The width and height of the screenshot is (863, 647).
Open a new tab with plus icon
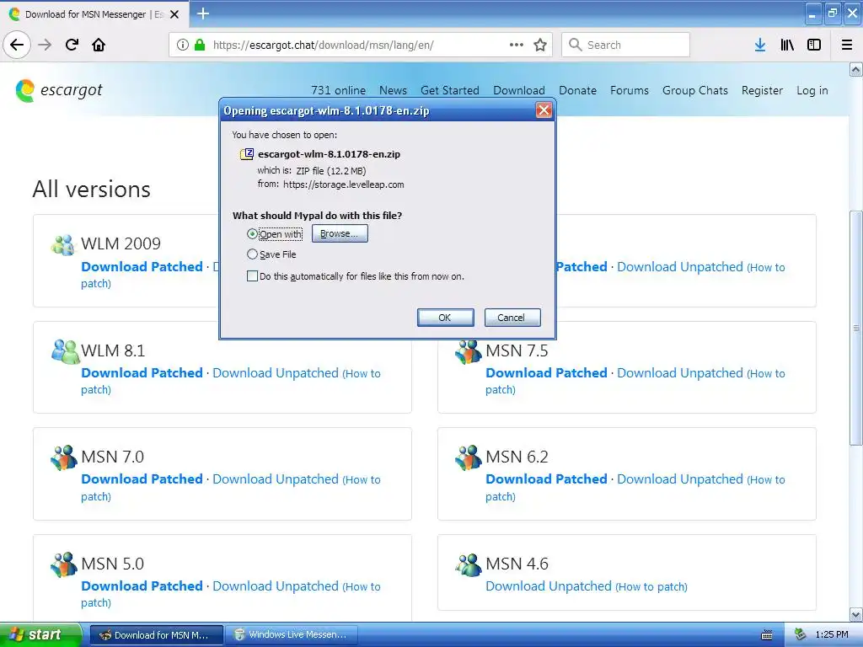[203, 13]
